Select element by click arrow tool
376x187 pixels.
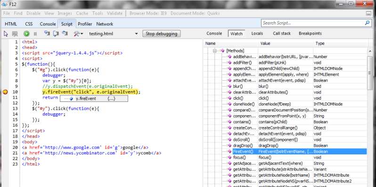tap(6, 34)
